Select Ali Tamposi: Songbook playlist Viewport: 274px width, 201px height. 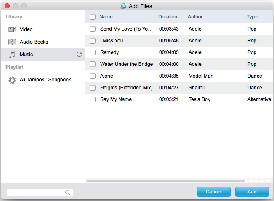coord(45,80)
